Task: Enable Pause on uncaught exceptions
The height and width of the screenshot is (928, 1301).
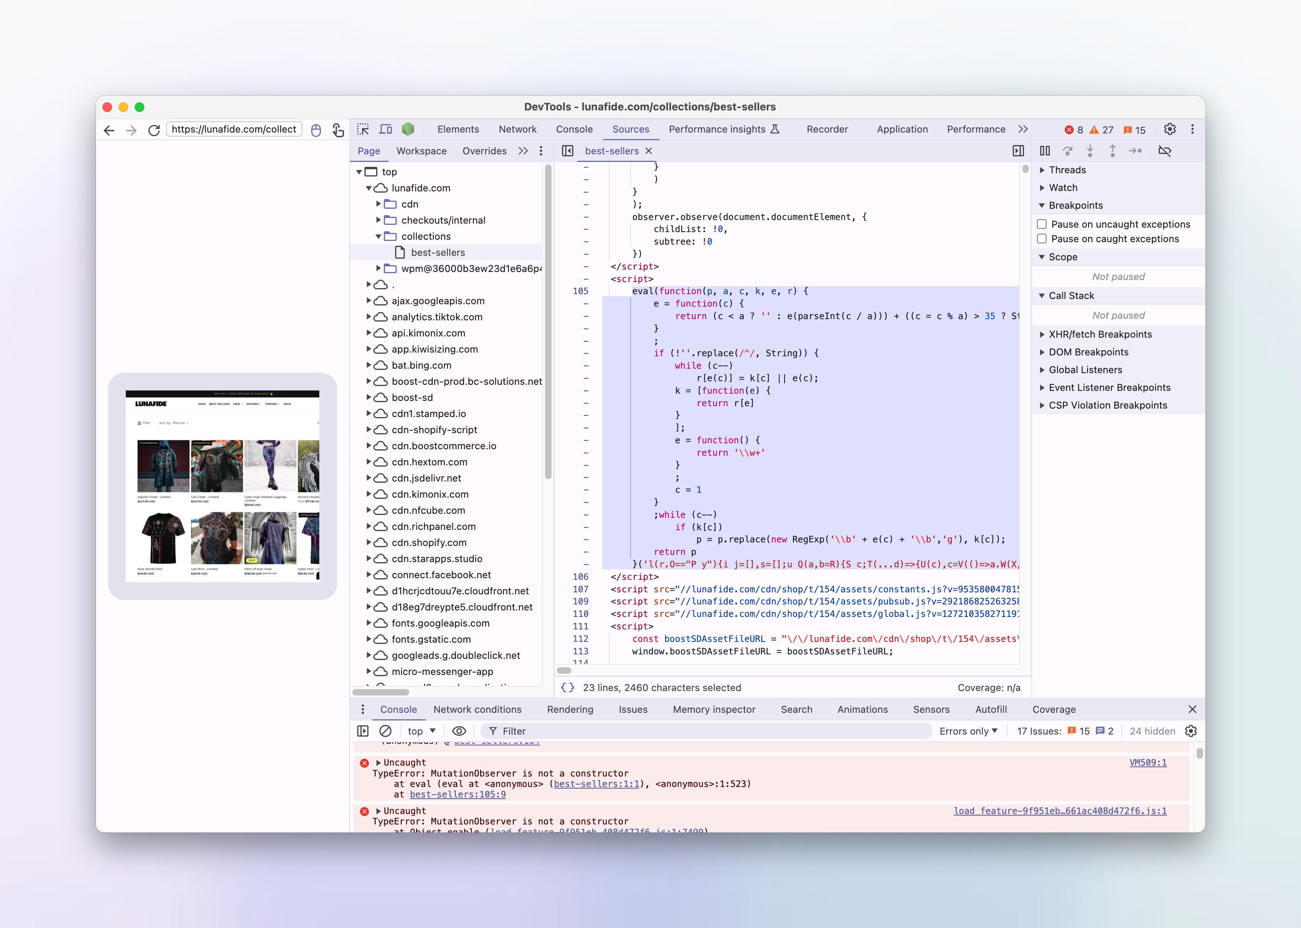Action: tap(1042, 224)
